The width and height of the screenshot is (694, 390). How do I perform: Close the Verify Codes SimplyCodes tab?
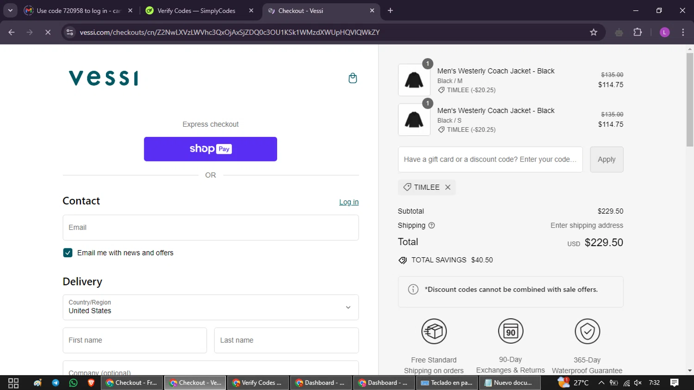(251, 11)
